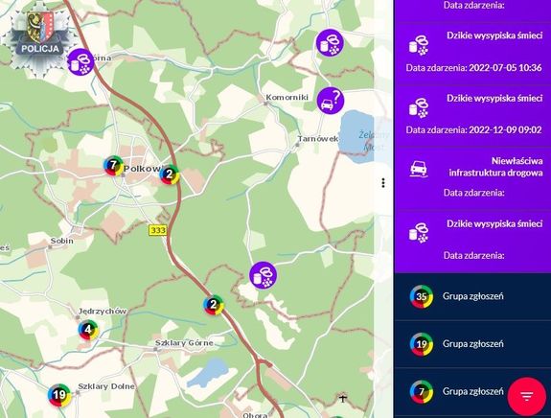Select the waste dump report dated 2022-07-05 10:36
Image resolution: width=551 pixels, height=418 pixels.
472,53
